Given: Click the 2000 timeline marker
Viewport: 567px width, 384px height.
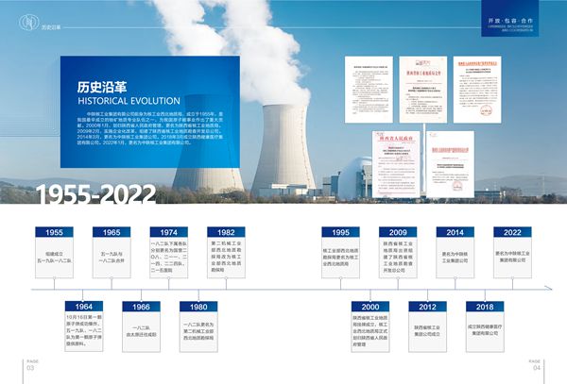Looking at the screenshot, I should coord(369,307).
